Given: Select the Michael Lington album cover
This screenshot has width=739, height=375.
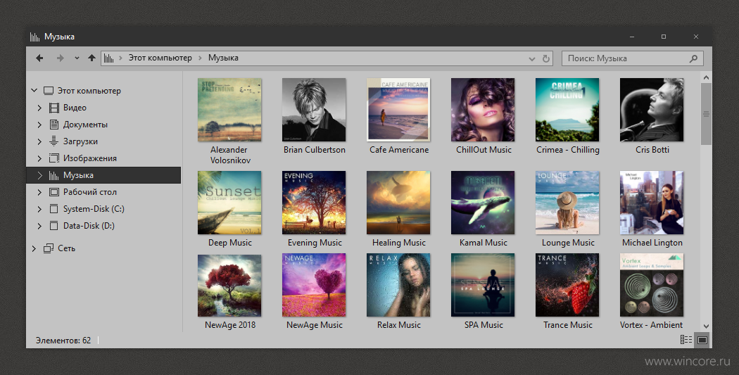Looking at the screenshot, I should tap(652, 203).
